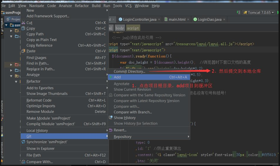Viewport: 280px width, 166px height.
Task: Expand the New submenu arrow
Action: tap(107, 10)
